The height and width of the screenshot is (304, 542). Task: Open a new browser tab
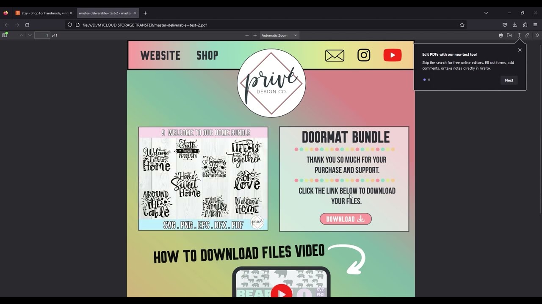pyautogui.click(x=145, y=13)
